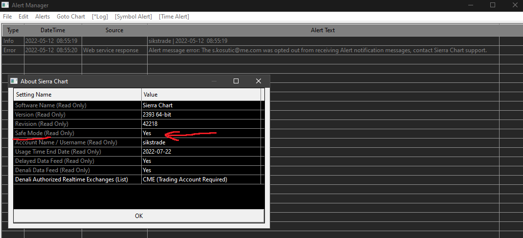Open the File menu
The width and height of the screenshot is (523, 238).
coord(7,16)
